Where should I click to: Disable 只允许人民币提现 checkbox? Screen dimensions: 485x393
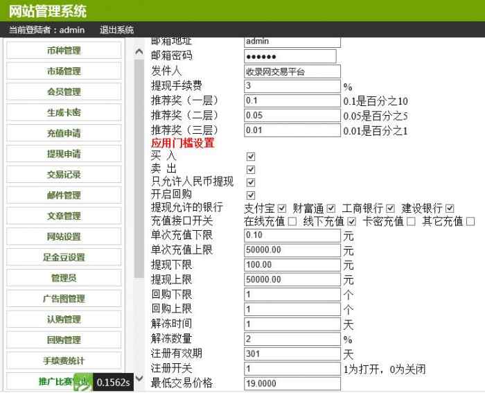(251, 182)
